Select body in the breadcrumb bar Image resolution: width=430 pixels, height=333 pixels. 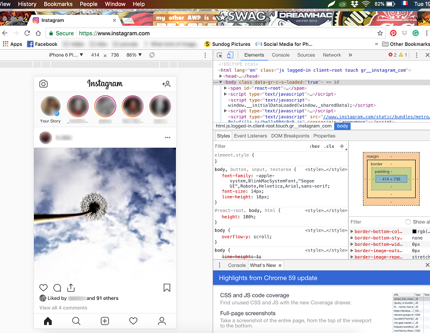(x=342, y=126)
